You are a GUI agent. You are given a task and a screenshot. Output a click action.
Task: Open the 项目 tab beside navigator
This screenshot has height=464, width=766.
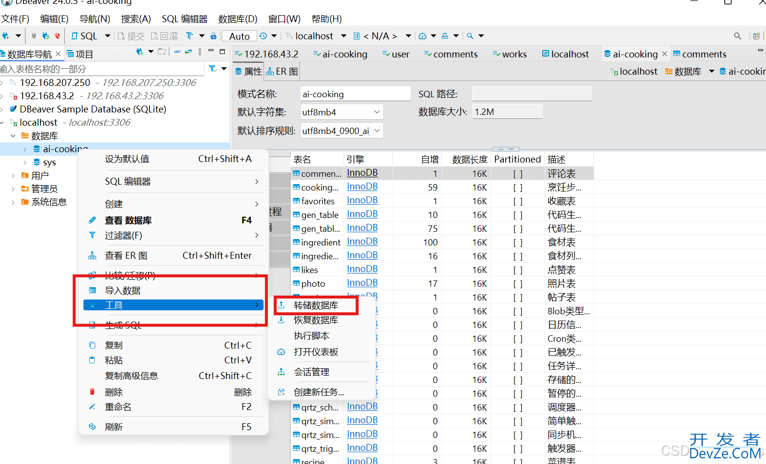tap(79, 54)
